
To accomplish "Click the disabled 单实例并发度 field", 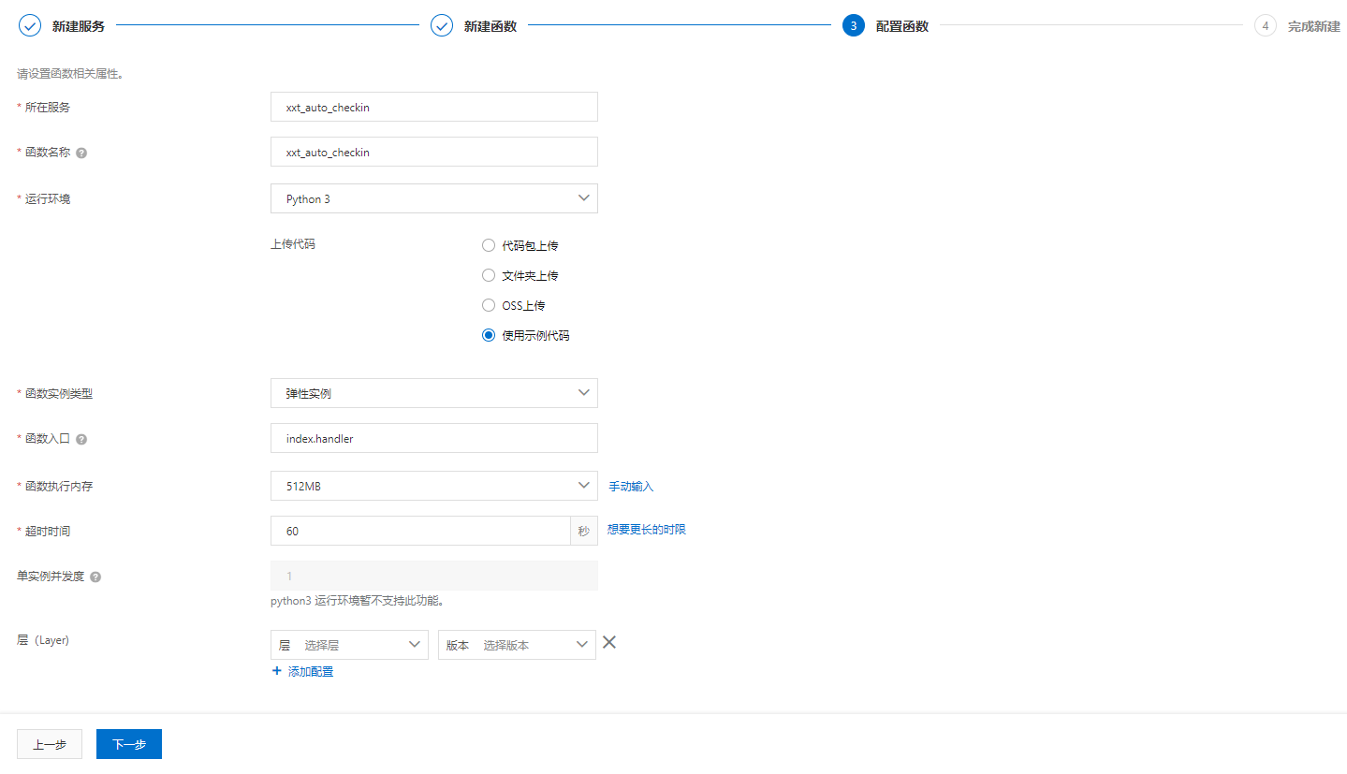I will pyautogui.click(x=434, y=576).
